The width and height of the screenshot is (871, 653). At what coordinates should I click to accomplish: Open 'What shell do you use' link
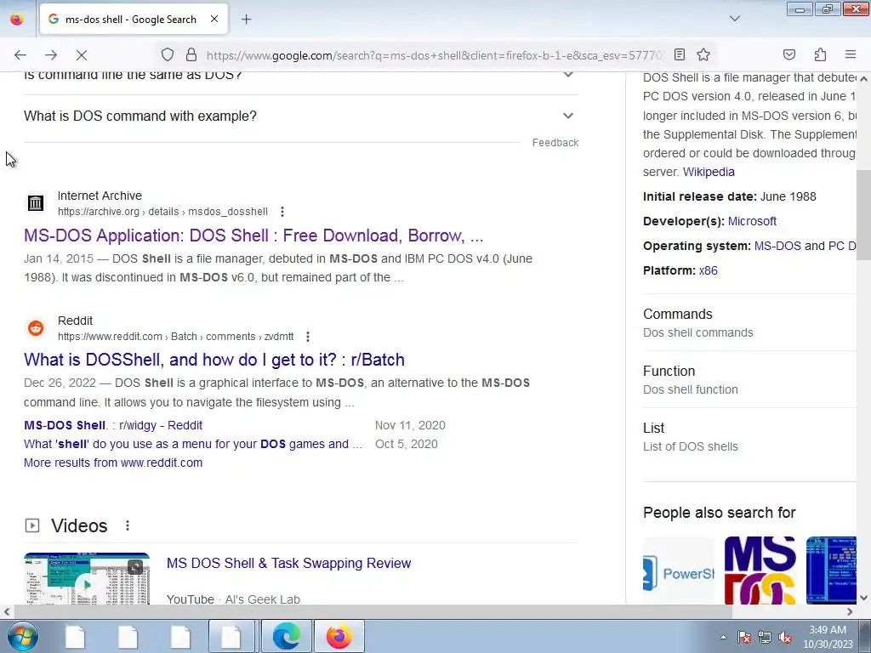(193, 444)
